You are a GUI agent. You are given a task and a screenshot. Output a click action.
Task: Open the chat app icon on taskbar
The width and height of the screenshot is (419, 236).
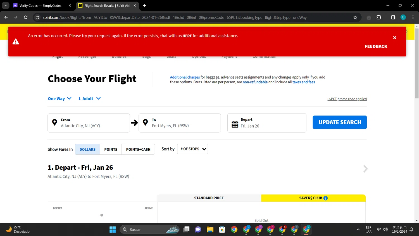(198, 230)
